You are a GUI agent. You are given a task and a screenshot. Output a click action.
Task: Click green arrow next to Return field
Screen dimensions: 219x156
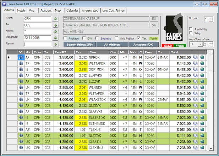[x=55, y=44]
